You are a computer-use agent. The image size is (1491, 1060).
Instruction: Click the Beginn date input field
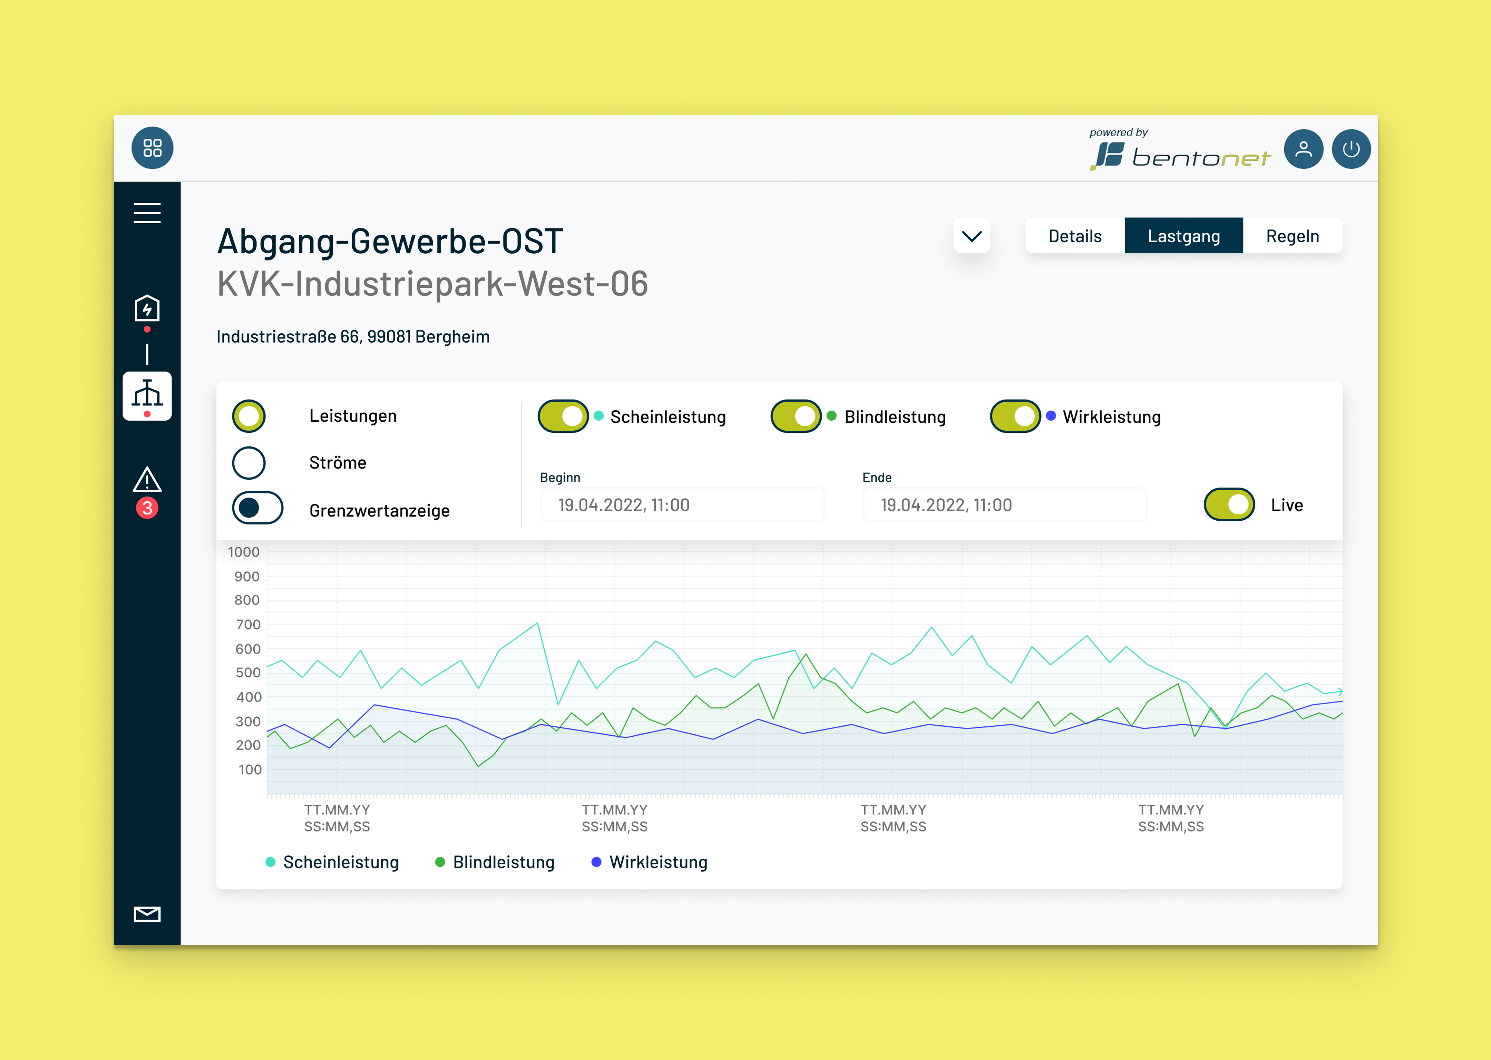click(682, 504)
